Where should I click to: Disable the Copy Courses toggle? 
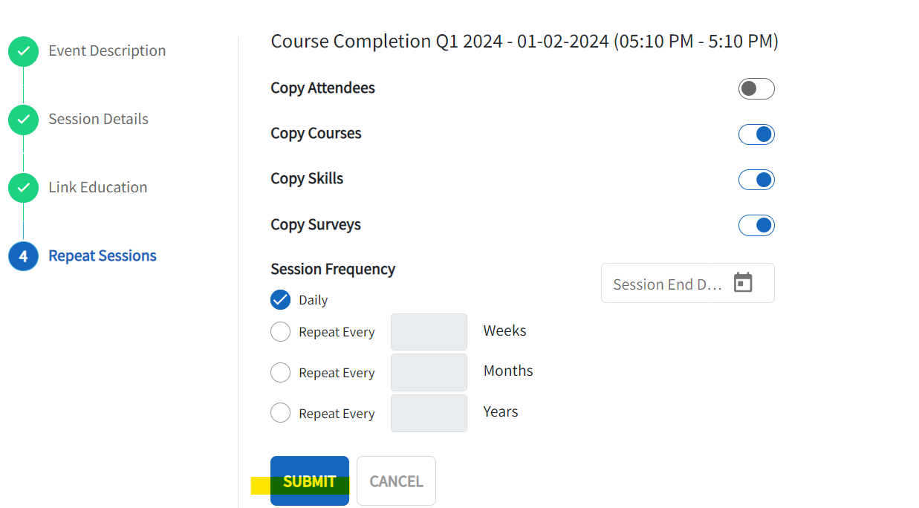(x=756, y=134)
